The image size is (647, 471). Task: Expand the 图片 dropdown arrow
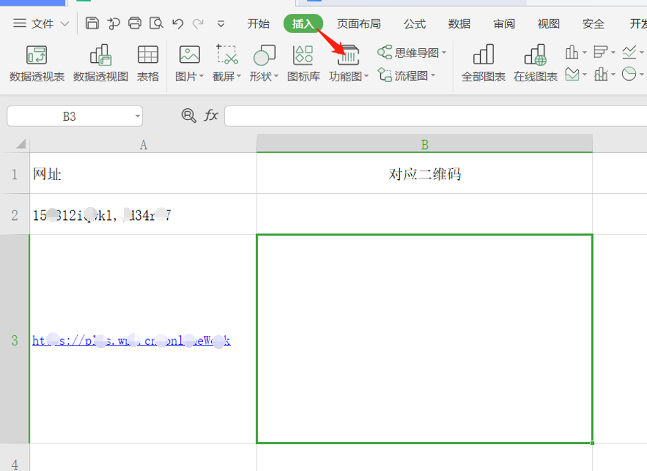201,77
